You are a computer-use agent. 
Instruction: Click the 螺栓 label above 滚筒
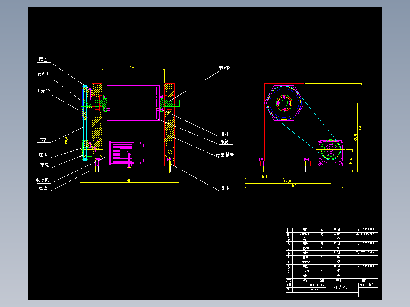(x=225, y=134)
